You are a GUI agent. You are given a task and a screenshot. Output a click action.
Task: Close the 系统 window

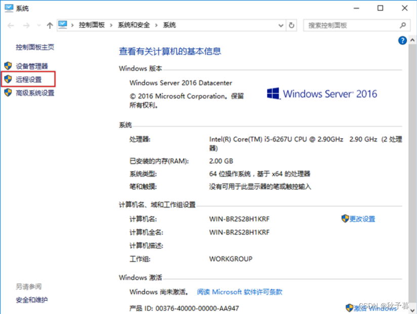[x=404, y=8]
